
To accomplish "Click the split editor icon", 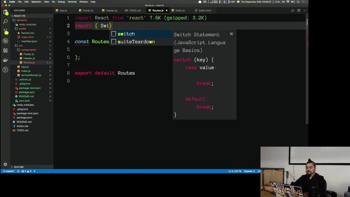I will tap(299, 10).
